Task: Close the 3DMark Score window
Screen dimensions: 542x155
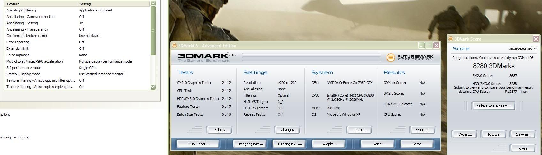Action: click(x=536, y=39)
